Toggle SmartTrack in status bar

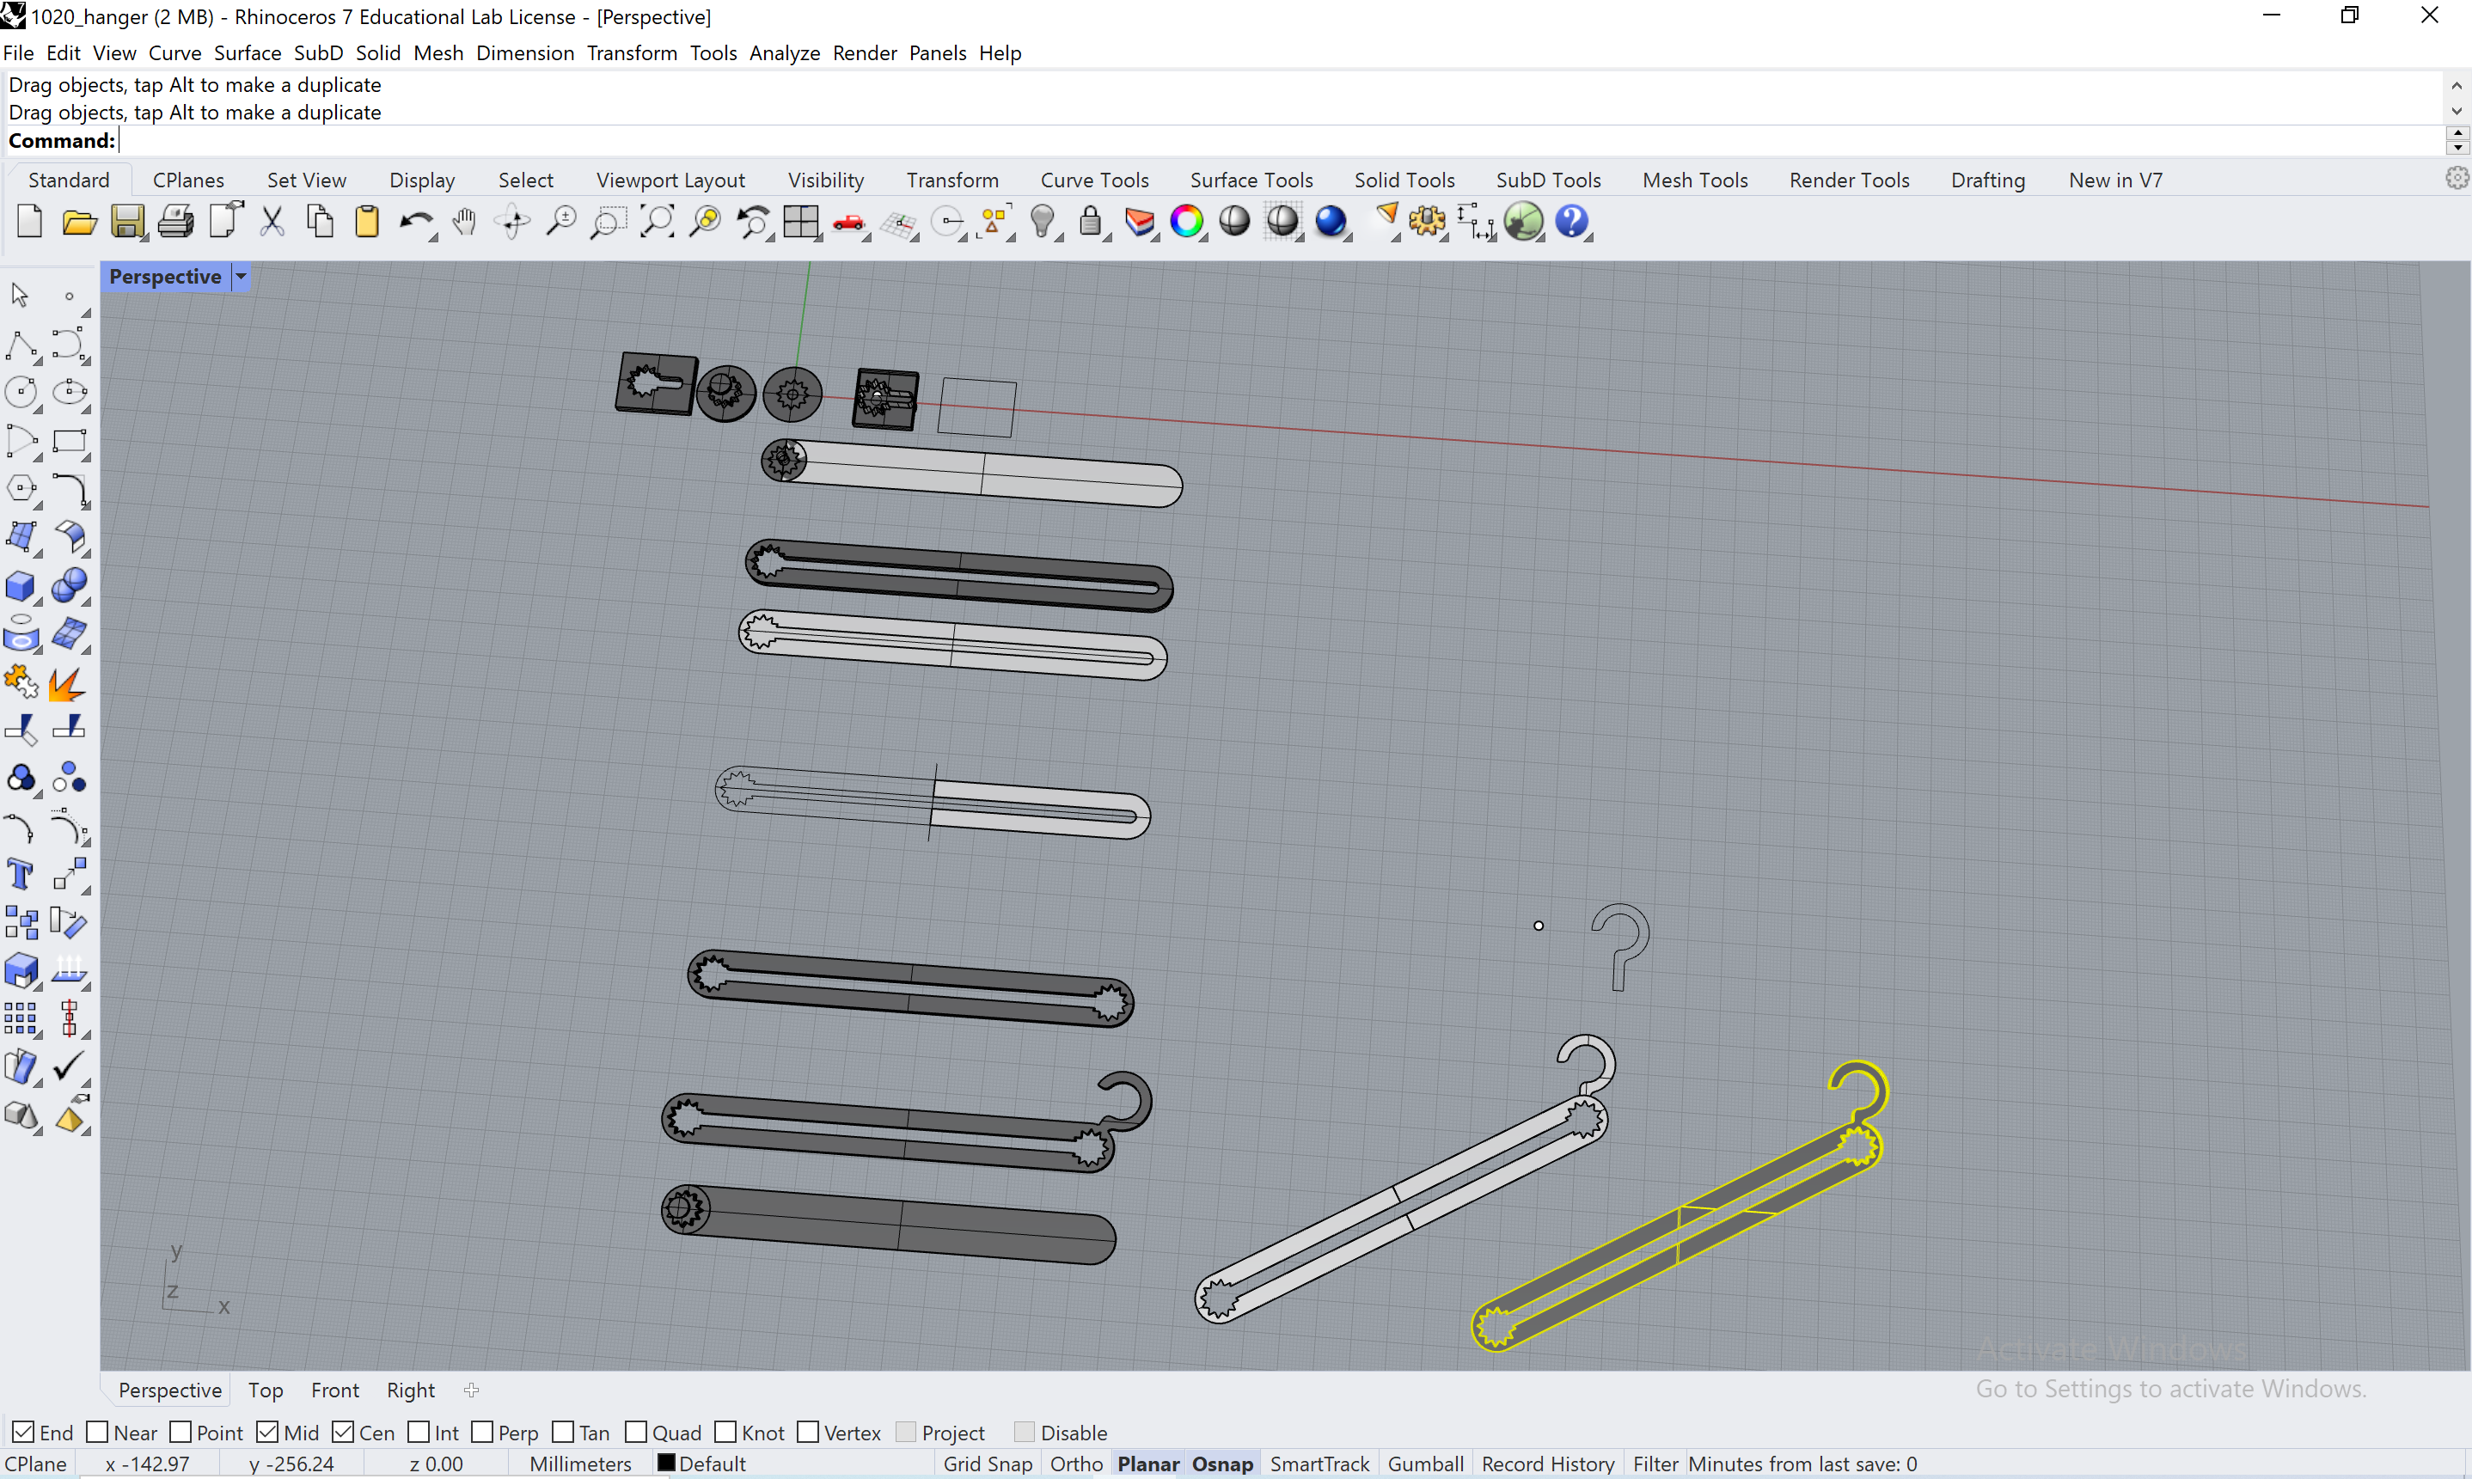pos(1319,1463)
